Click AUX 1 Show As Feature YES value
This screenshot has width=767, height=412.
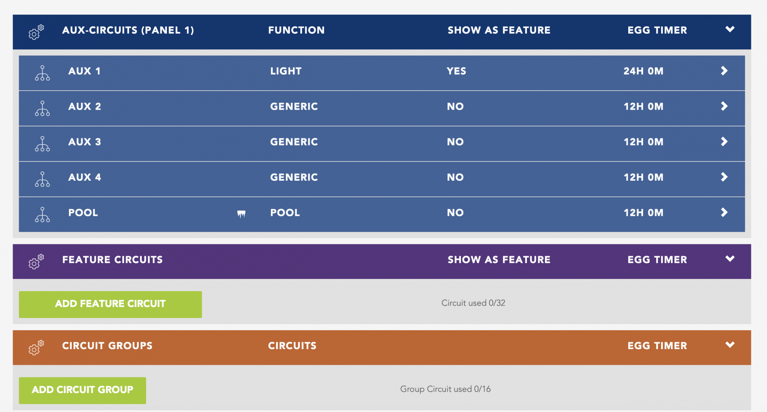tap(456, 71)
